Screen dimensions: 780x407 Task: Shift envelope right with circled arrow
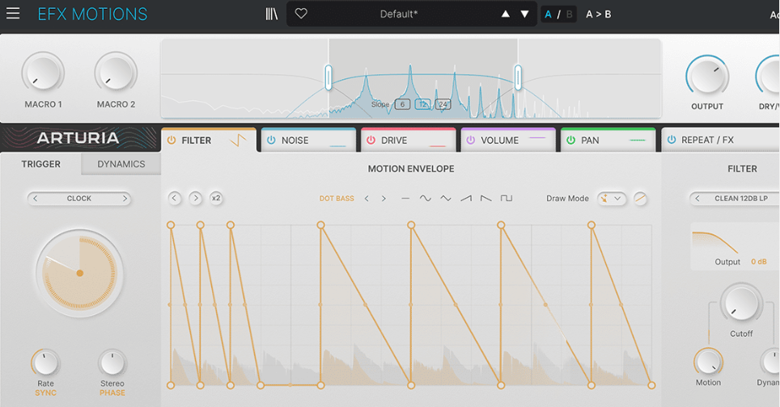(195, 198)
